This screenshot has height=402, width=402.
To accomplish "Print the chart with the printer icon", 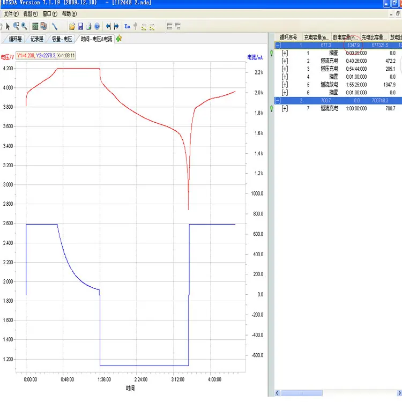I will [88, 26].
